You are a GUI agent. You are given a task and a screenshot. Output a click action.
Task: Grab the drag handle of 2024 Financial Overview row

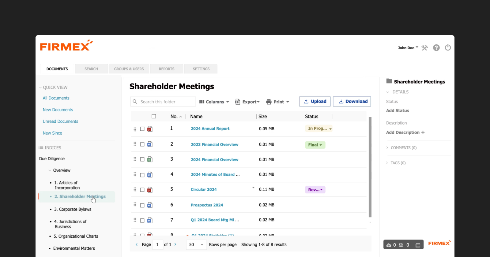point(135,159)
